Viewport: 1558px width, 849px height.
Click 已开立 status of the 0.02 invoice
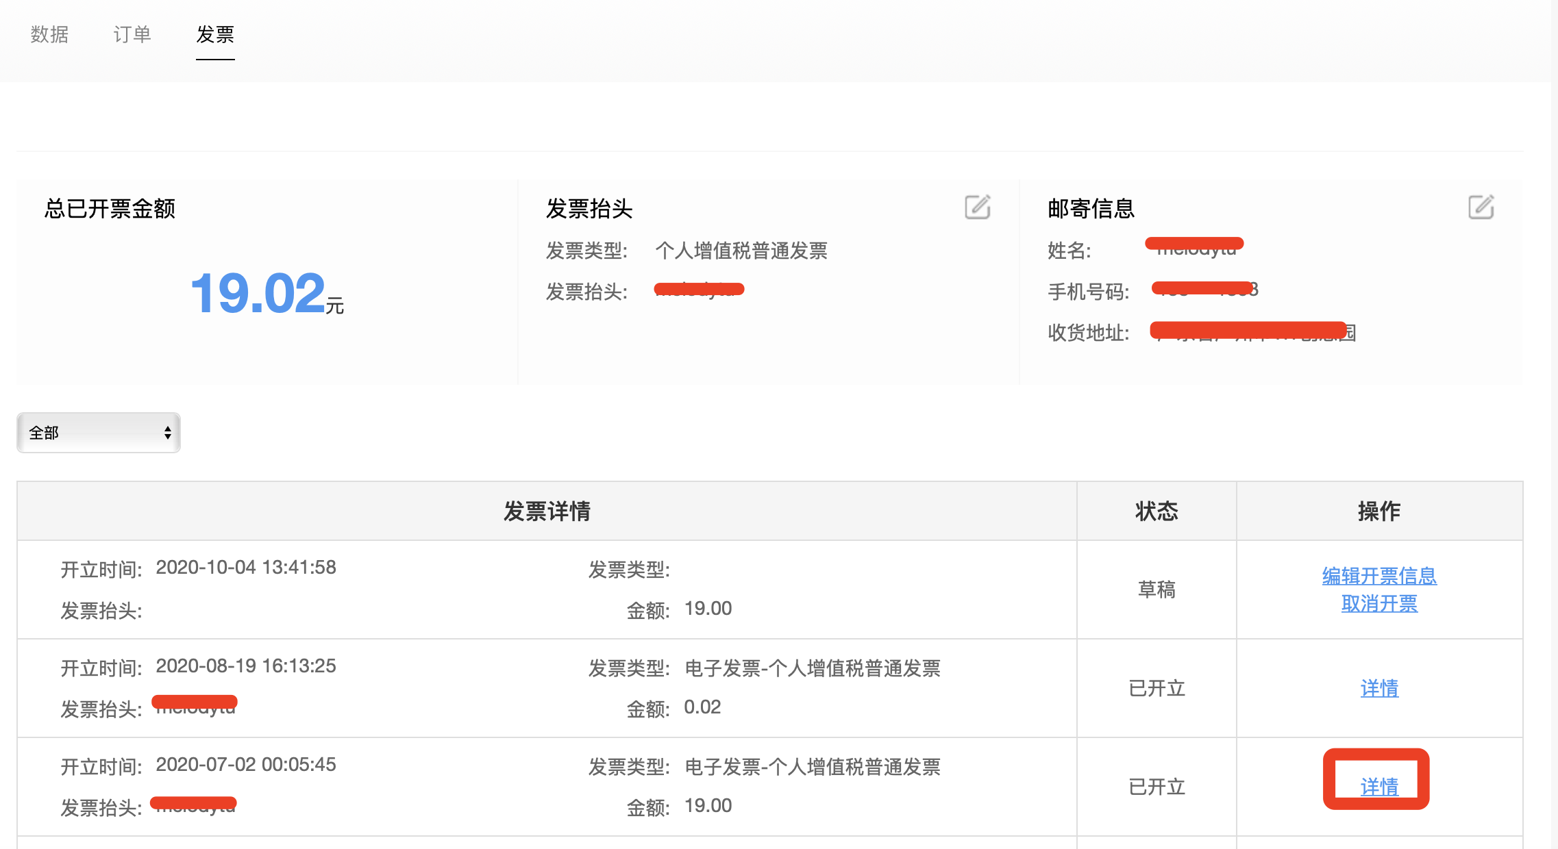pyautogui.click(x=1157, y=688)
